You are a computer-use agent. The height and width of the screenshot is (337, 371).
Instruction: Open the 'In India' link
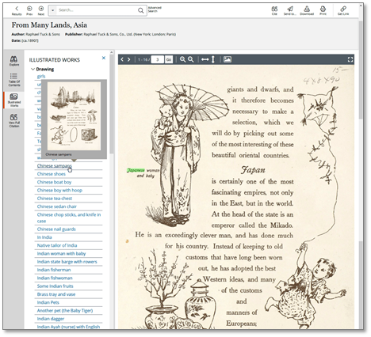click(44, 237)
